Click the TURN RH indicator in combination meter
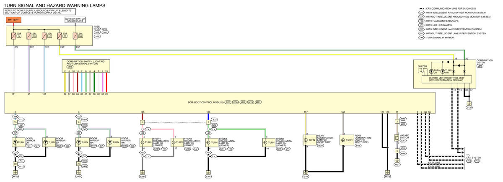The width and height of the screenshot is (503, 182). pyautogui.click(x=443, y=71)
